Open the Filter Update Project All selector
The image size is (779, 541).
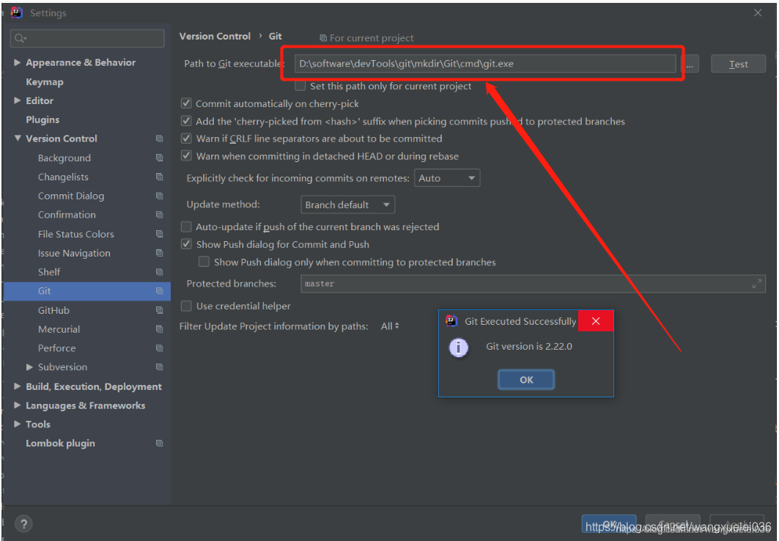coord(390,326)
